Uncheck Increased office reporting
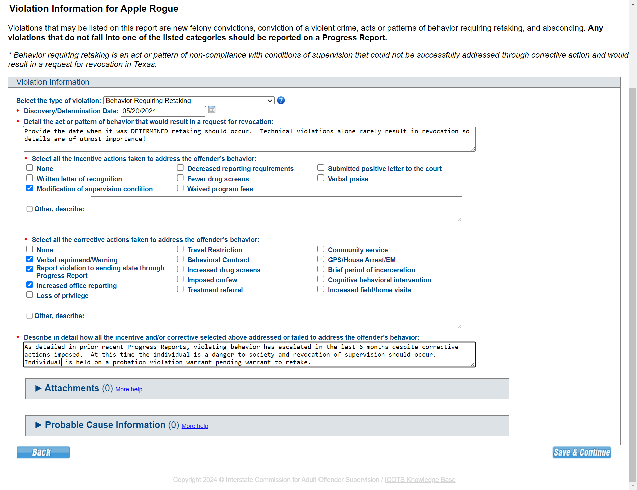Viewport: 637px width, 490px height. 30,285
